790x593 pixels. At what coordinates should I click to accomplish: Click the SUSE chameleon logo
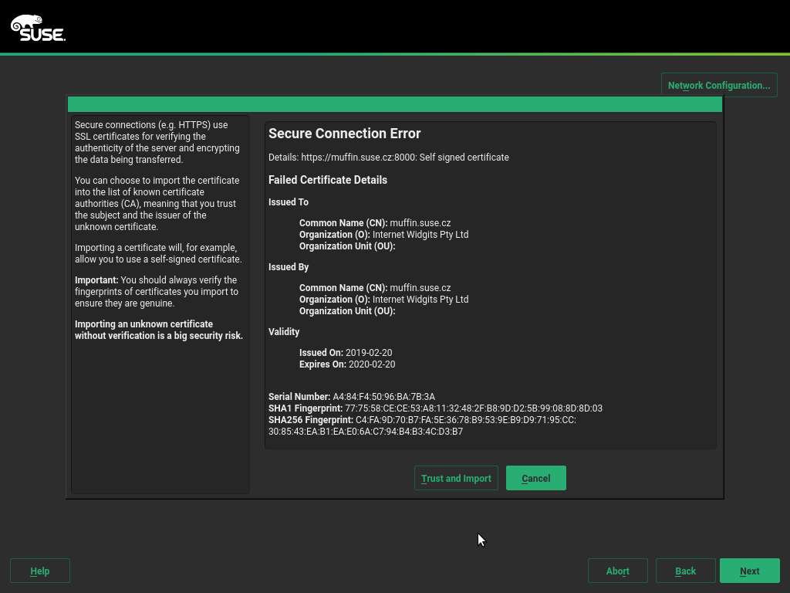tap(37, 29)
